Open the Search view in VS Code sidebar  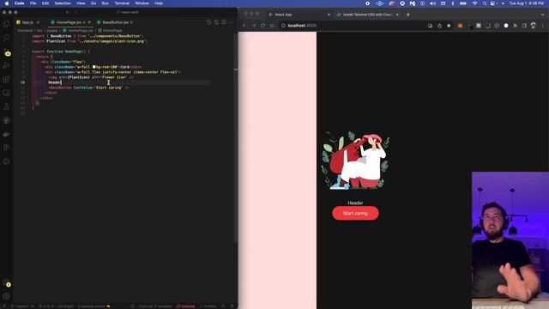click(x=6, y=37)
